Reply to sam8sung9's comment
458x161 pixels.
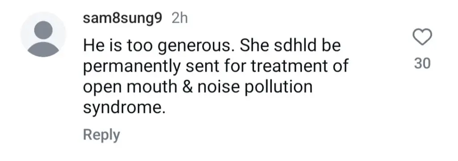(102, 135)
